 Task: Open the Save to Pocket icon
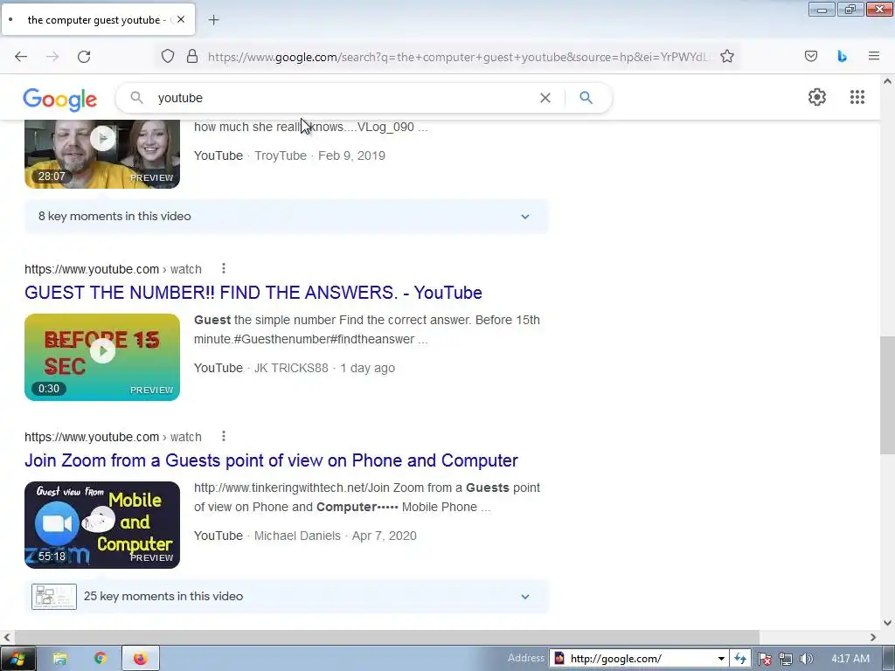point(811,57)
